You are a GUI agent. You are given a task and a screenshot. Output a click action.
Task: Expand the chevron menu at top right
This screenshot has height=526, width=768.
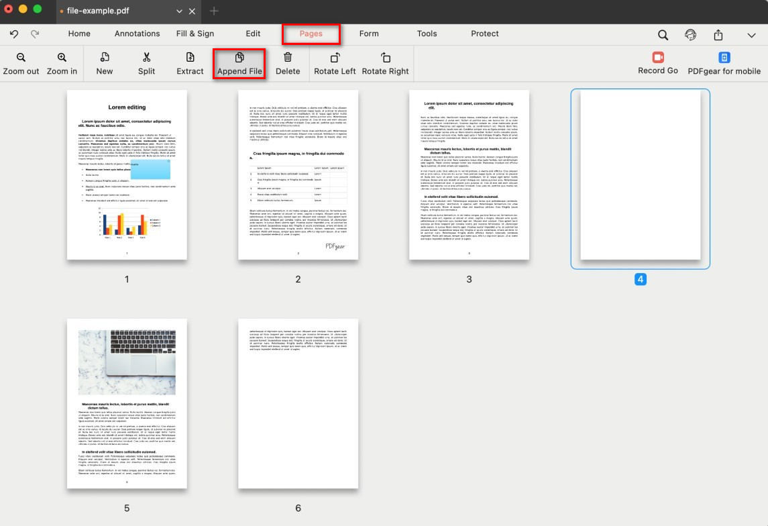751,35
